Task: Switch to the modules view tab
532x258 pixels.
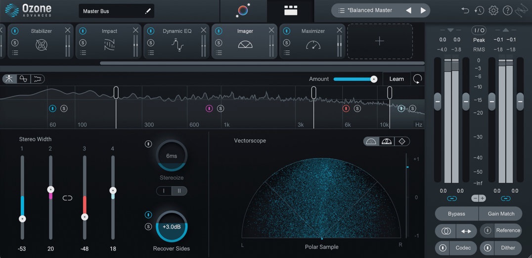Action: click(290, 10)
